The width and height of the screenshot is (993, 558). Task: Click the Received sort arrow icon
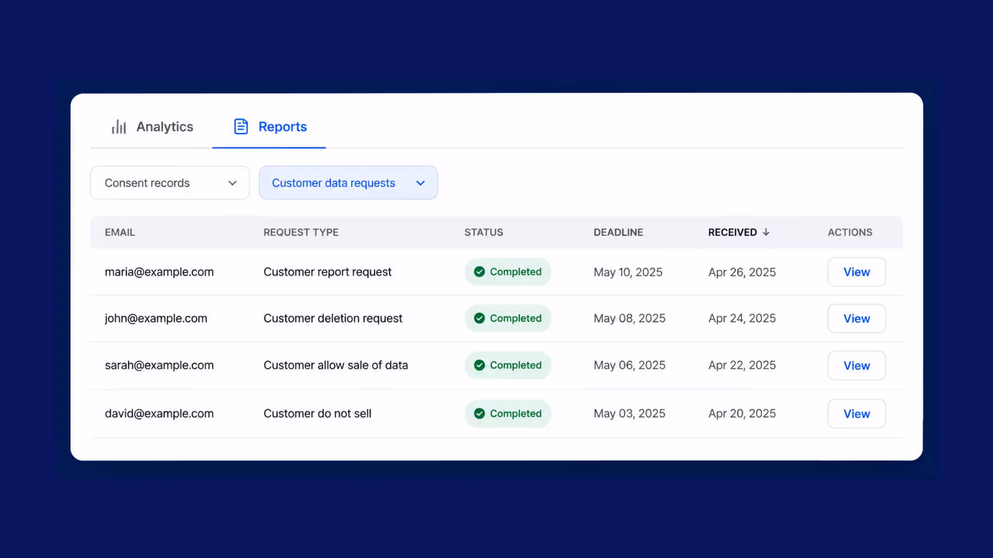tap(766, 232)
